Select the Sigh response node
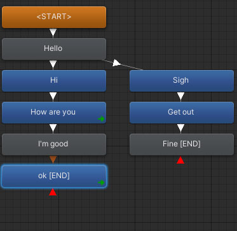 pos(182,81)
